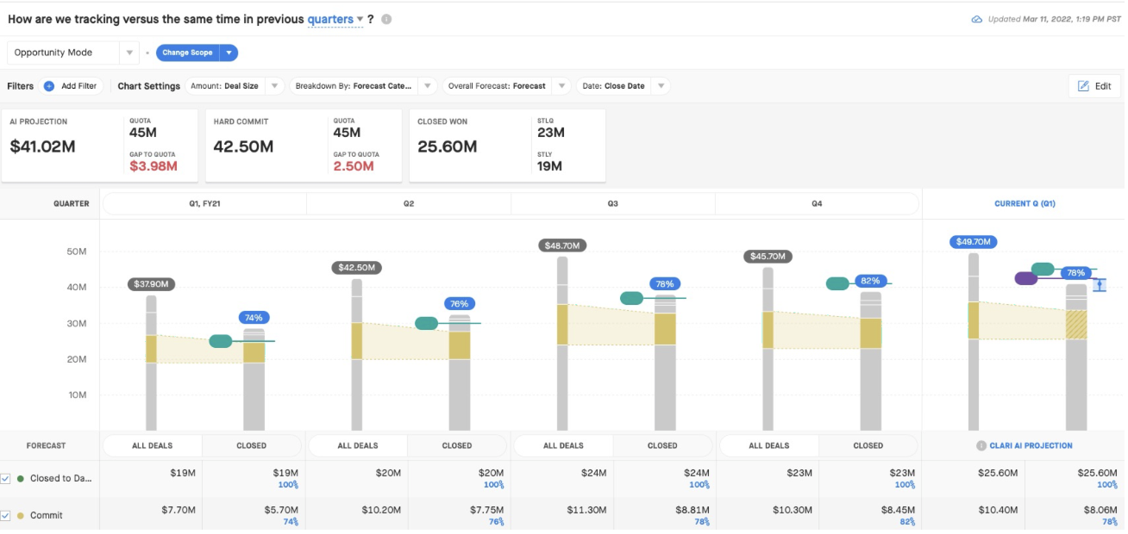Click the $45.70M bubble above the chart
The image size is (1128, 534).
pos(768,257)
